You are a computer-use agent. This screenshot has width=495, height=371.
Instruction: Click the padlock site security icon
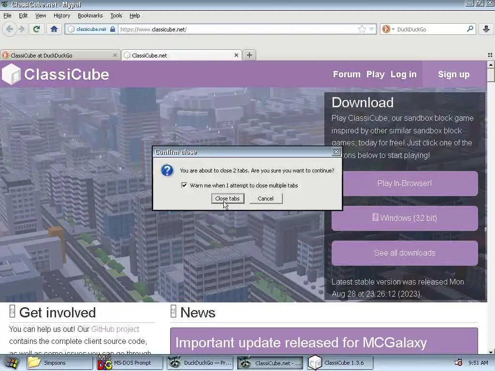[x=113, y=29]
